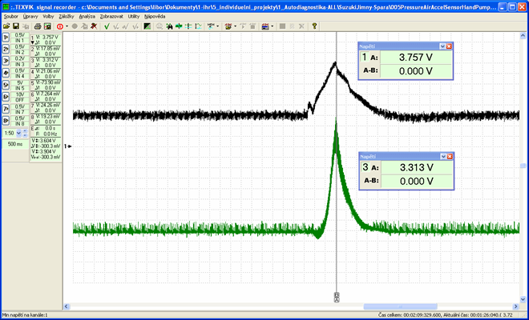The height and width of the screenshot is (320, 529).
Task: Open search with the binoculars icon
Action: click(x=169, y=26)
